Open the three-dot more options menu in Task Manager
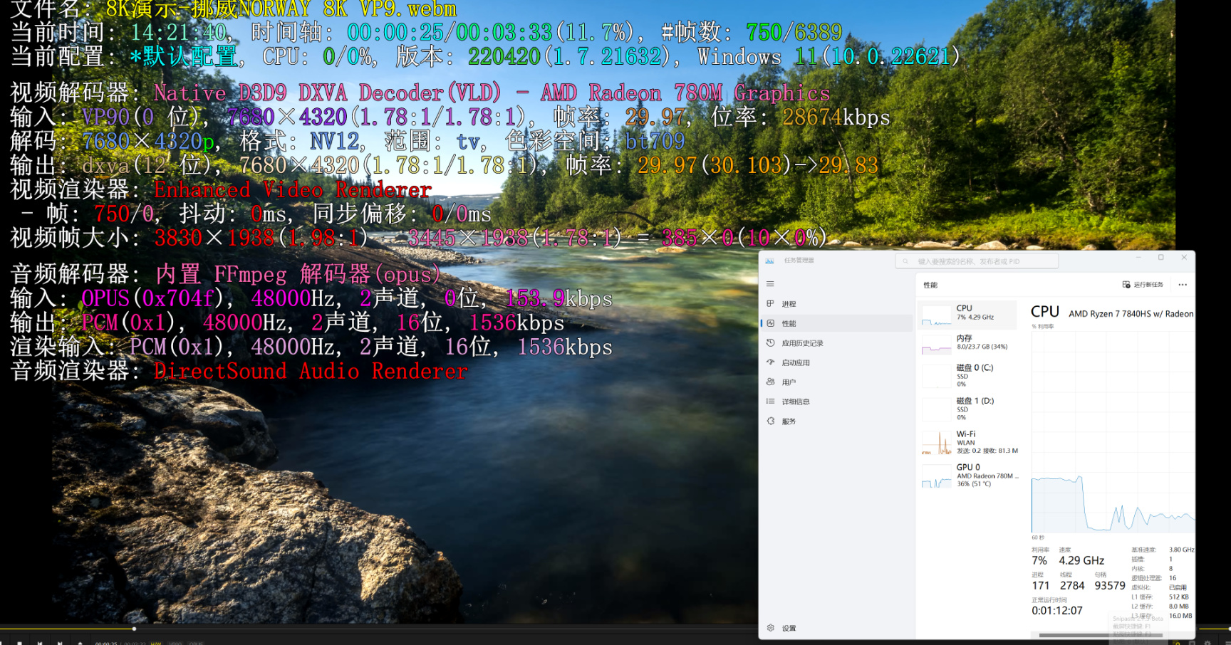The height and width of the screenshot is (645, 1231). pyautogui.click(x=1183, y=285)
